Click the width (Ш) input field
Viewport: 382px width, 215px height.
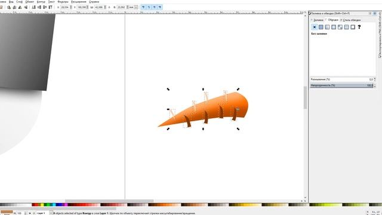coord(99,7)
